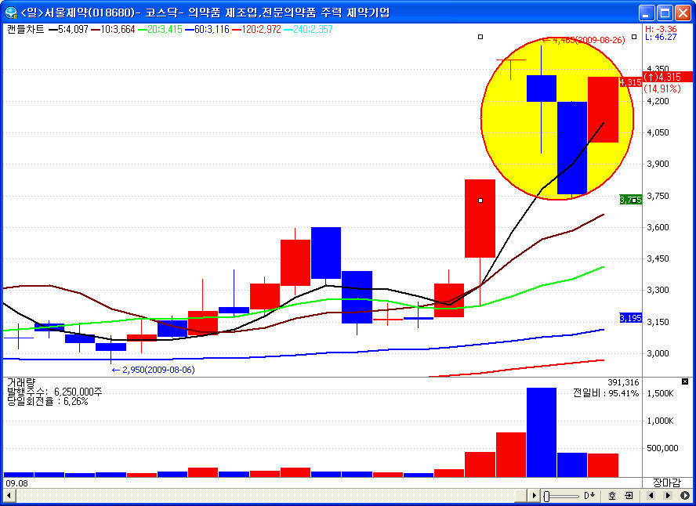The image size is (696, 506).
Task: Select the 10-day moving average legend 10:3,664
Action: click(x=113, y=29)
